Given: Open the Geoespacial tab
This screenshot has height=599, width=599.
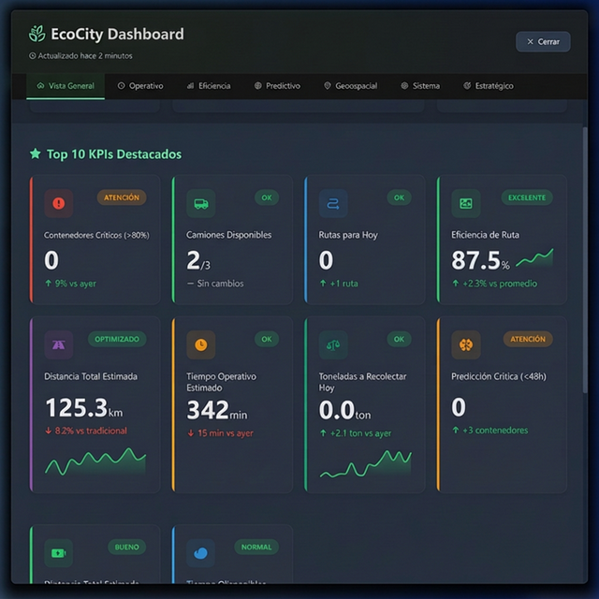Looking at the screenshot, I should (350, 86).
